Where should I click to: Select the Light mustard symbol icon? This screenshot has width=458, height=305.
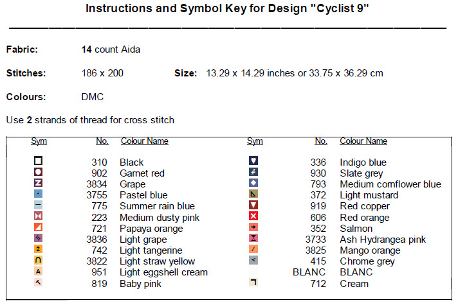[253, 195]
